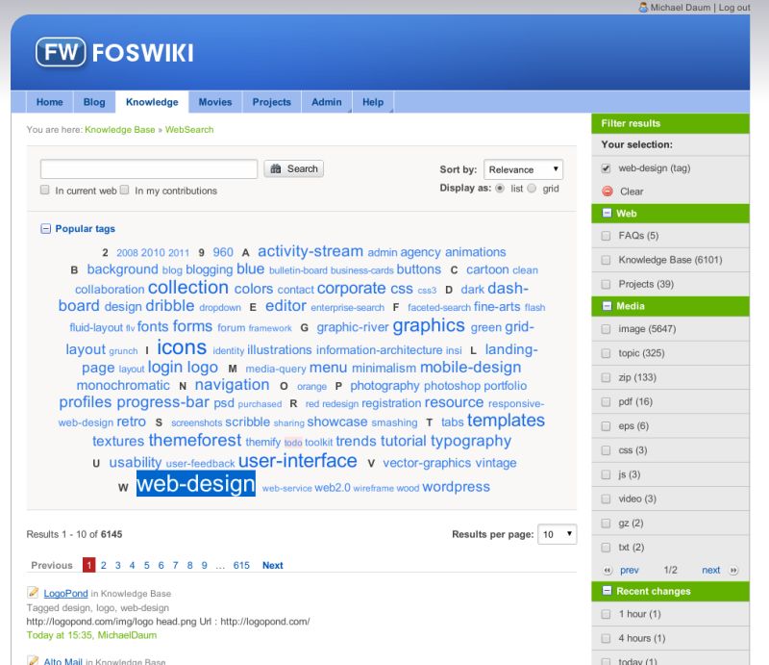The width and height of the screenshot is (769, 665).
Task: Log out of Foswiki
Action: pyautogui.click(x=732, y=8)
